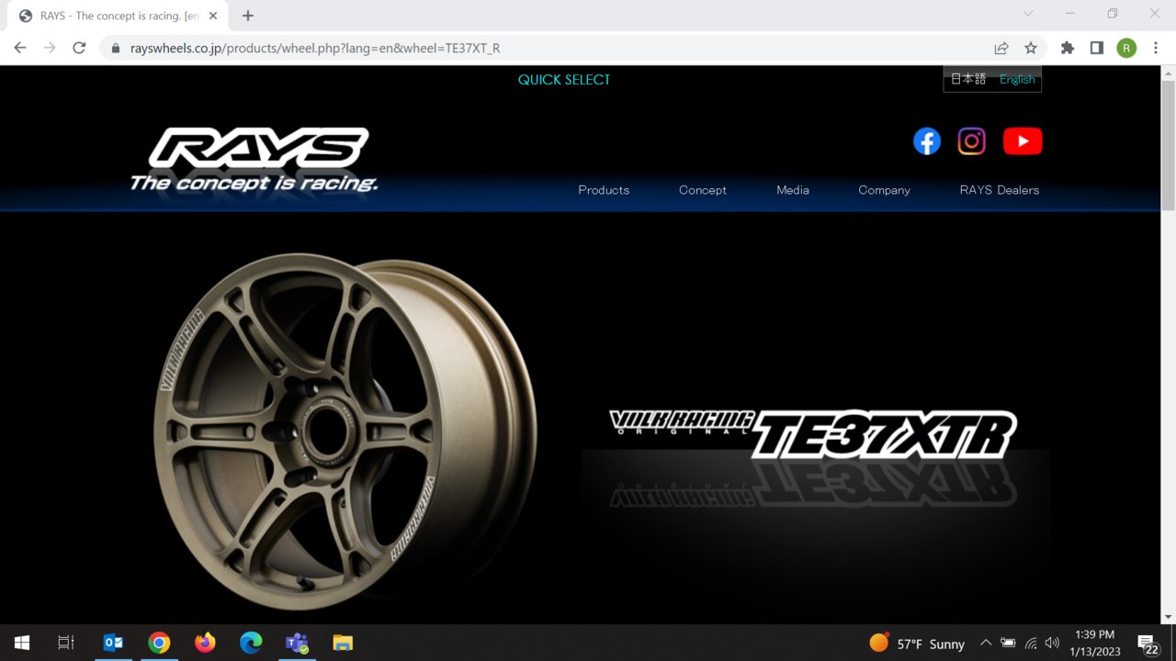The width and height of the screenshot is (1176, 661).
Task: Open the weather widget 57°F Sunny
Action: 917,644
